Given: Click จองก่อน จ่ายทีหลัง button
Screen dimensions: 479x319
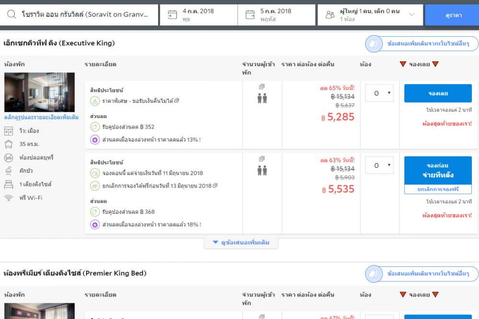Looking at the screenshot, I should [x=438, y=171].
